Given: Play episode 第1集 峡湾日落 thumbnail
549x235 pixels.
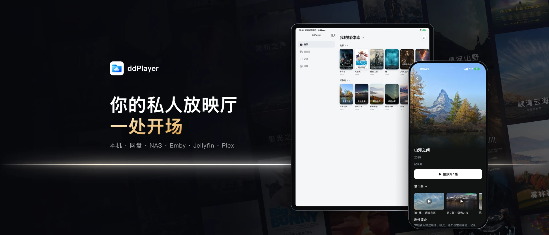Looking at the screenshot, I should 429,201.
